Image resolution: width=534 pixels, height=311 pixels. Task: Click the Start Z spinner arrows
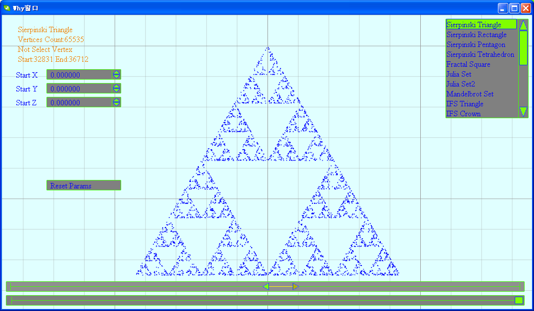pyautogui.click(x=117, y=102)
